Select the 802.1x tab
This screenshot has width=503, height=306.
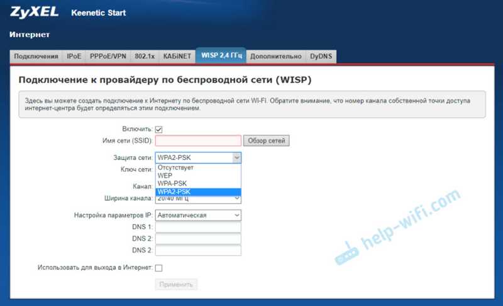pos(145,56)
